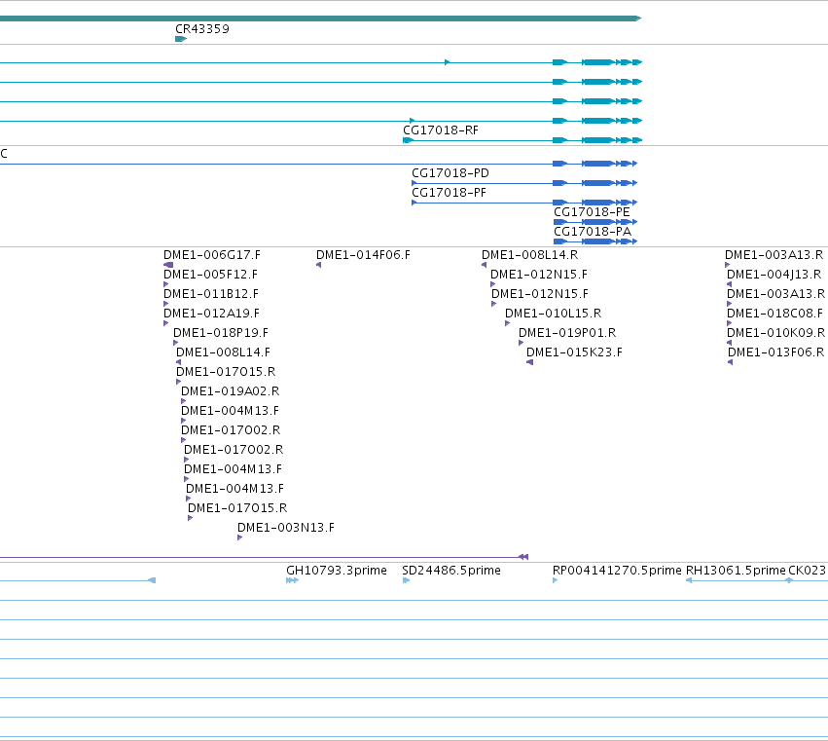
Task: Select the DME1-008L14.R label
Action: tap(529, 255)
